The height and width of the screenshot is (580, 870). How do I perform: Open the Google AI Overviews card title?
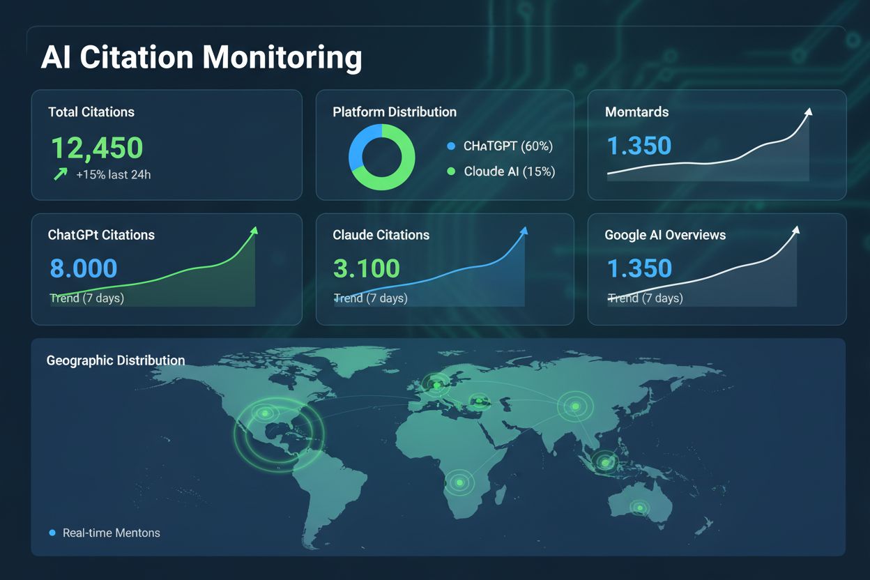click(x=665, y=235)
